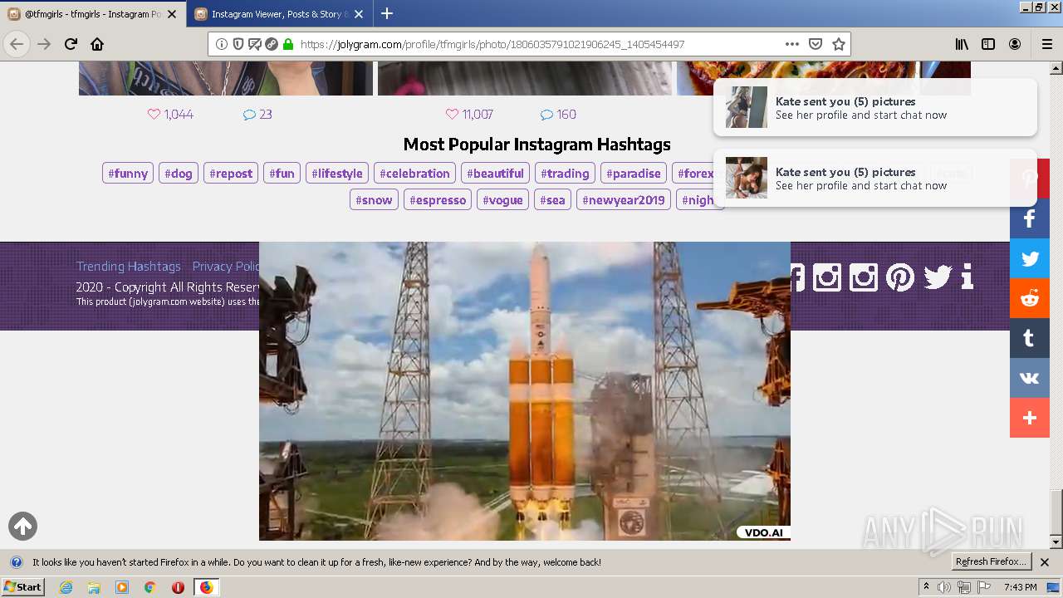The width and height of the screenshot is (1063, 598).
Task: Share on Reddit from side bar
Action: pyautogui.click(x=1030, y=299)
